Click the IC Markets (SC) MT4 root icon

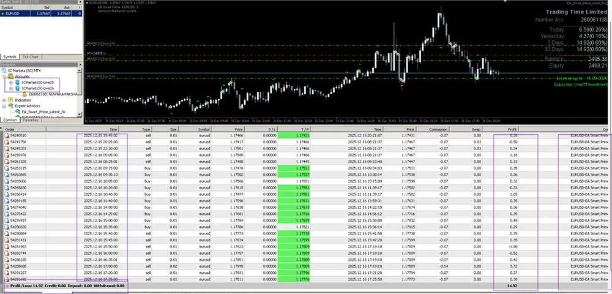pos(5,70)
